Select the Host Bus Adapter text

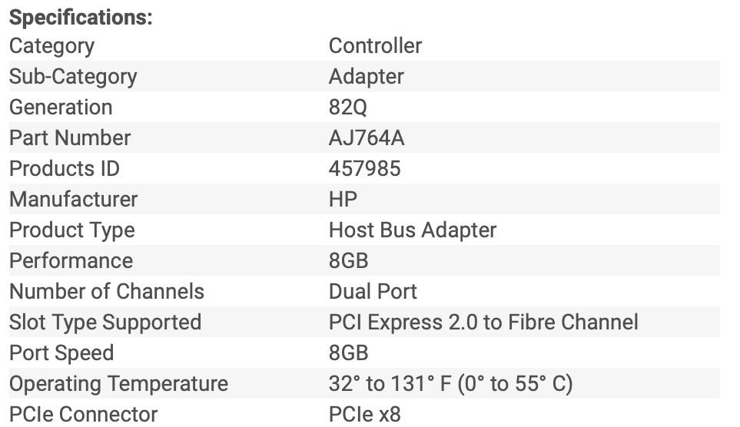coord(413,230)
